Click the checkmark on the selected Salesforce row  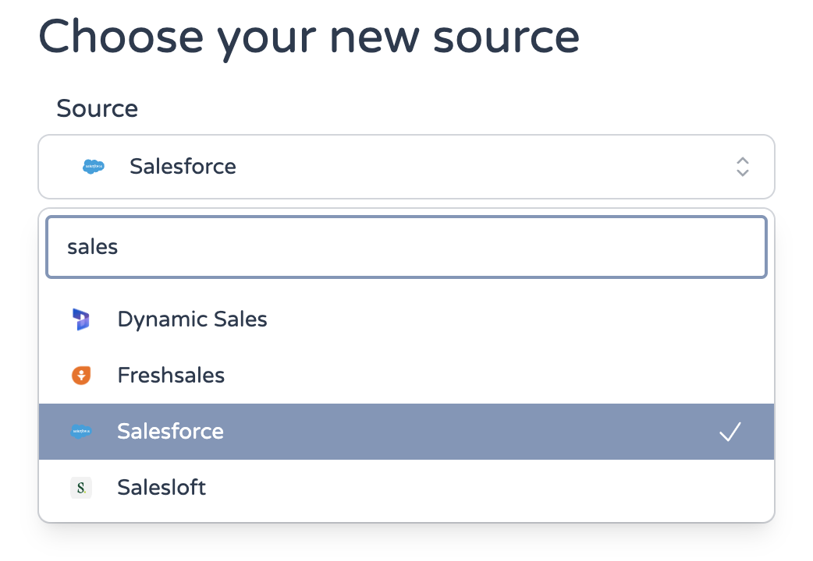(730, 432)
